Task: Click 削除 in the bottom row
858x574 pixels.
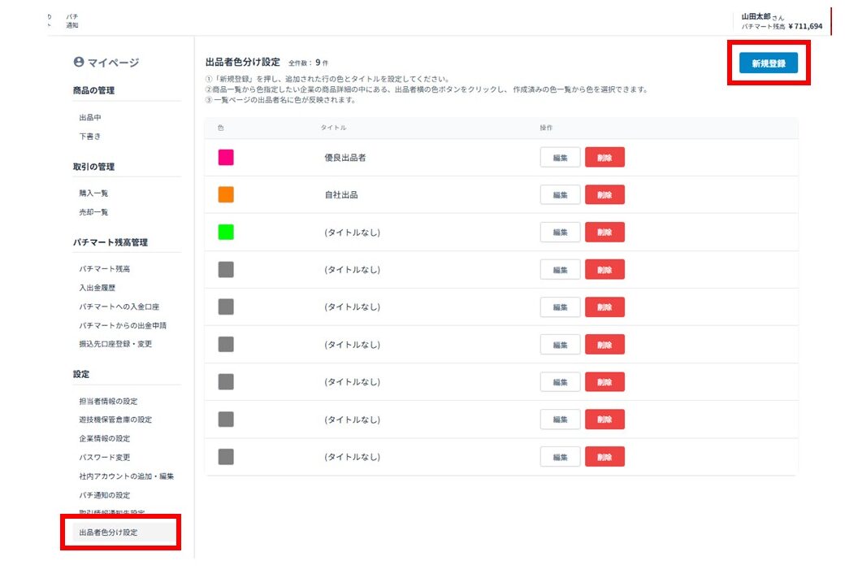Action: (x=604, y=457)
